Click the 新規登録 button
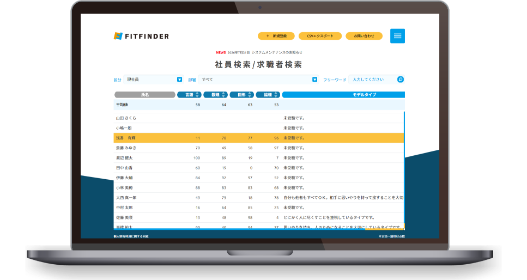Screen dimensions: 527x280 276,36
